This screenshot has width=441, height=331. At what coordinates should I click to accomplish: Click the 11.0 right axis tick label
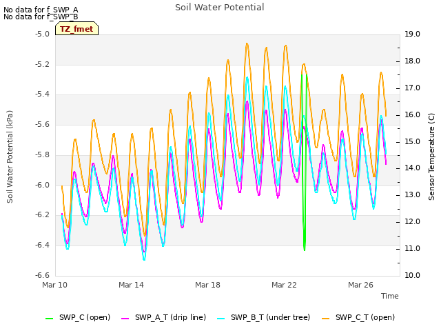[x=412, y=248]
